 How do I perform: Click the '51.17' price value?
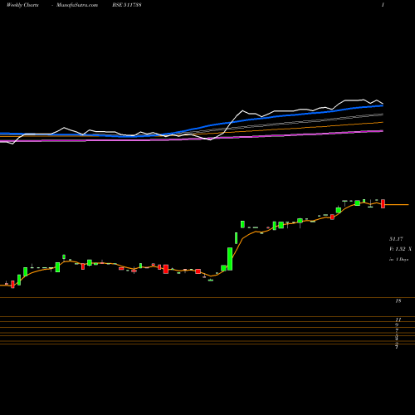coord(396,239)
